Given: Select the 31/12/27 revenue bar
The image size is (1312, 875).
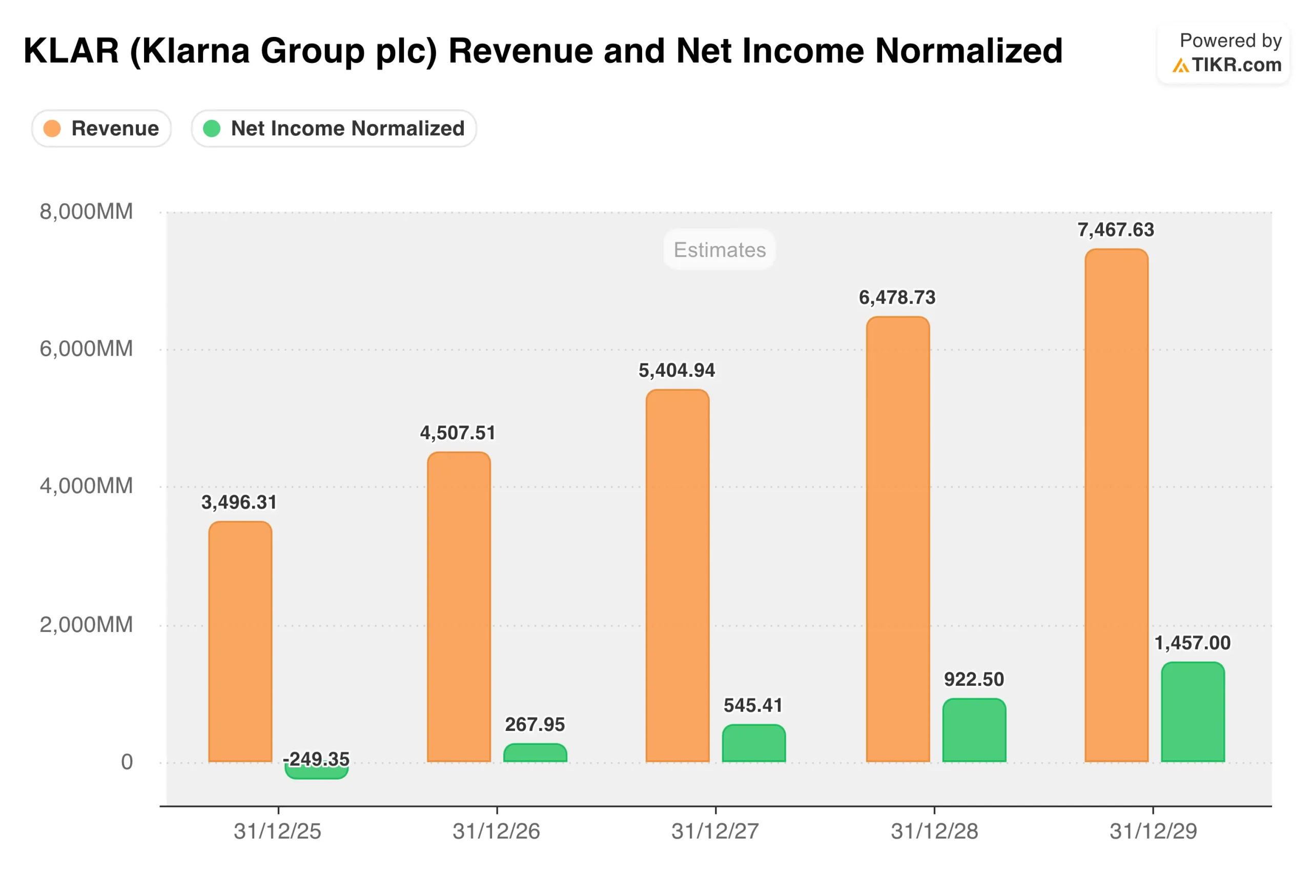Looking at the screenshot, I should click(677, 576).
